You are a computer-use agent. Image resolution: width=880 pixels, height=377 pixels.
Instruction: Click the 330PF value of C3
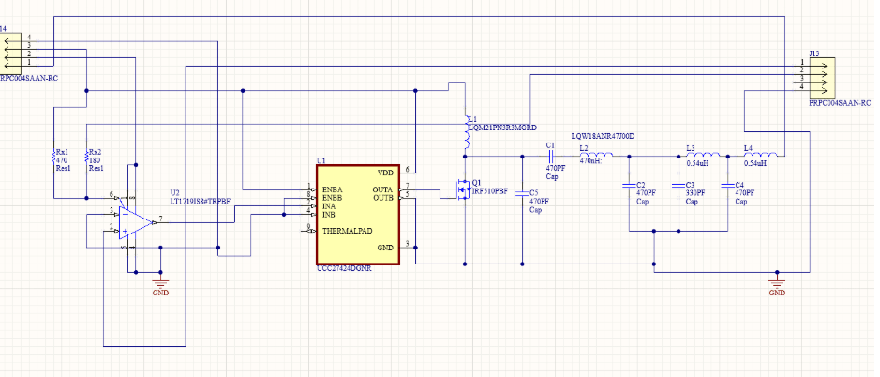point(696,192)
